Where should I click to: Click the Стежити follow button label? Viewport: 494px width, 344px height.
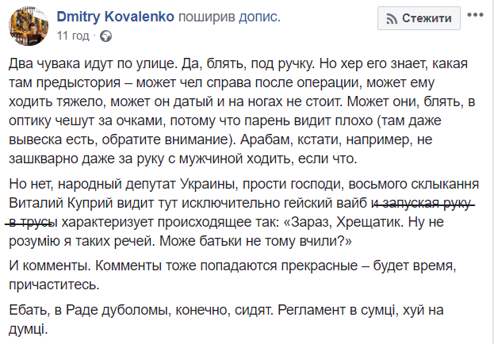click(x=427, y=18)
